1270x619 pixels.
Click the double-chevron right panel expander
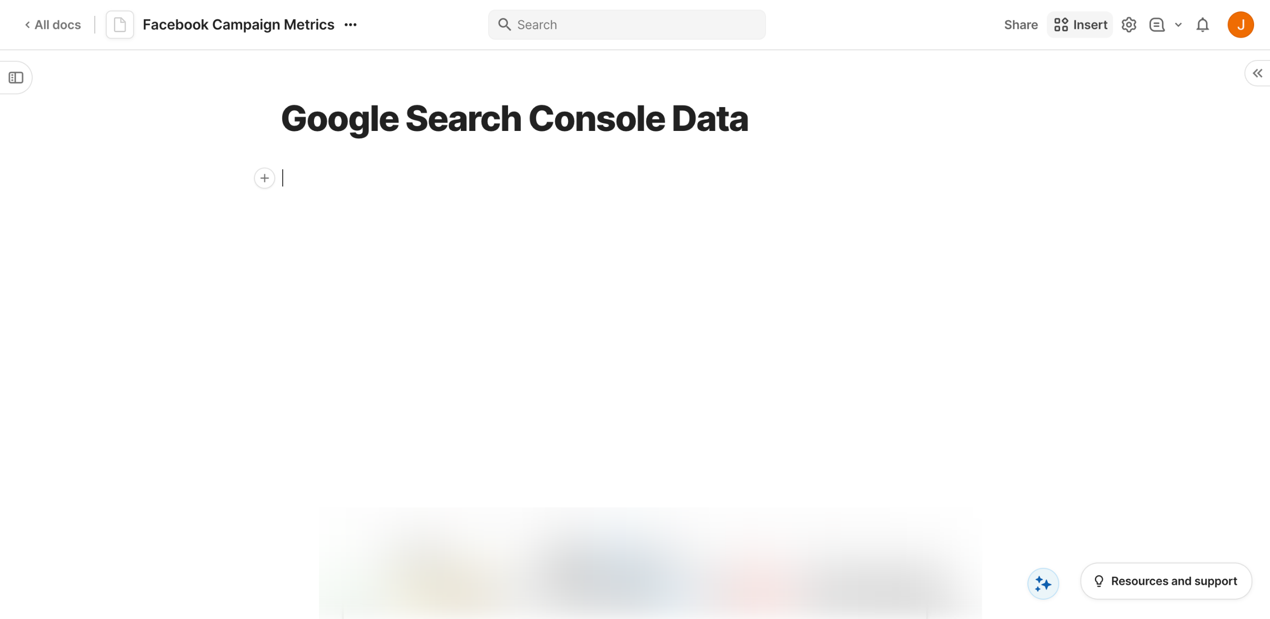click(1257, 73)
